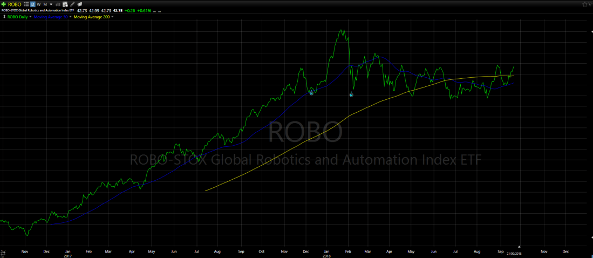Open the chart type bars icon
The height and width of the screenshot is (258, 593).
pyautogui.click(x=58, y=4)
